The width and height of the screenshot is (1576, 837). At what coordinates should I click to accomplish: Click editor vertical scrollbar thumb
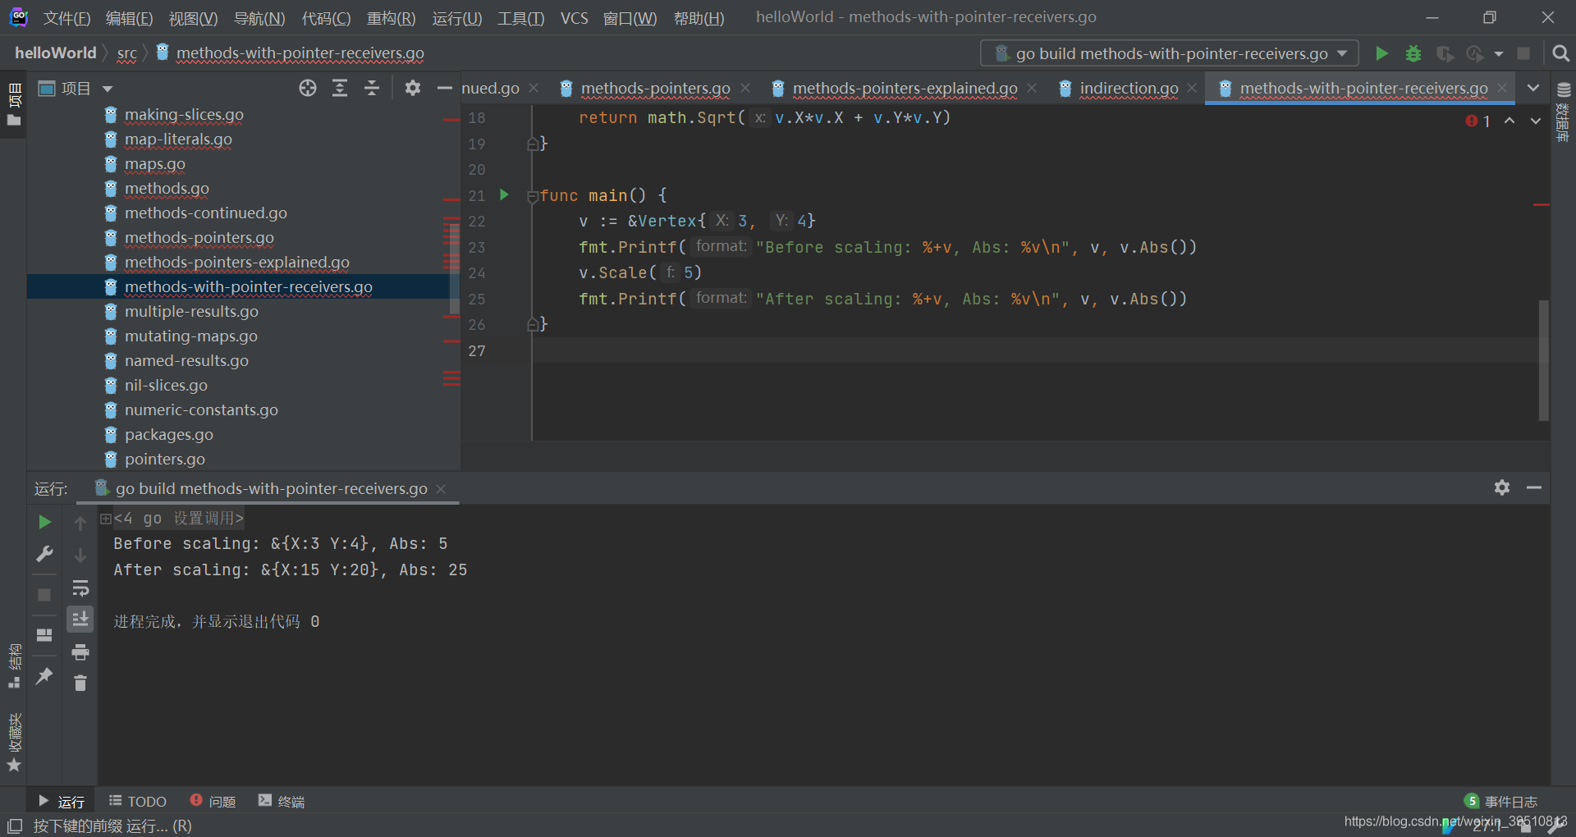click(x=1543, y=361)
